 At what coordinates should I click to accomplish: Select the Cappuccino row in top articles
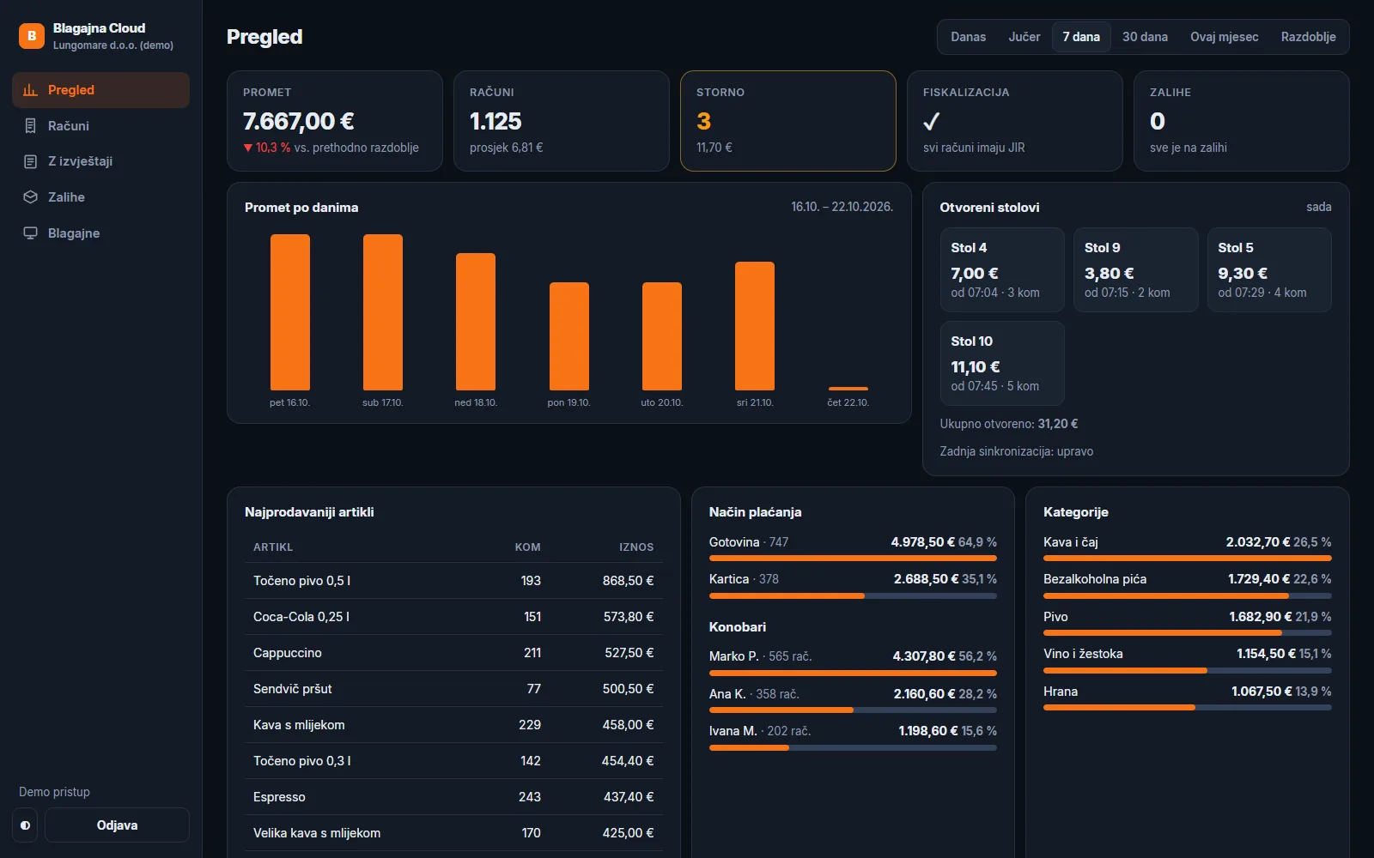click(x=453, y=653)
